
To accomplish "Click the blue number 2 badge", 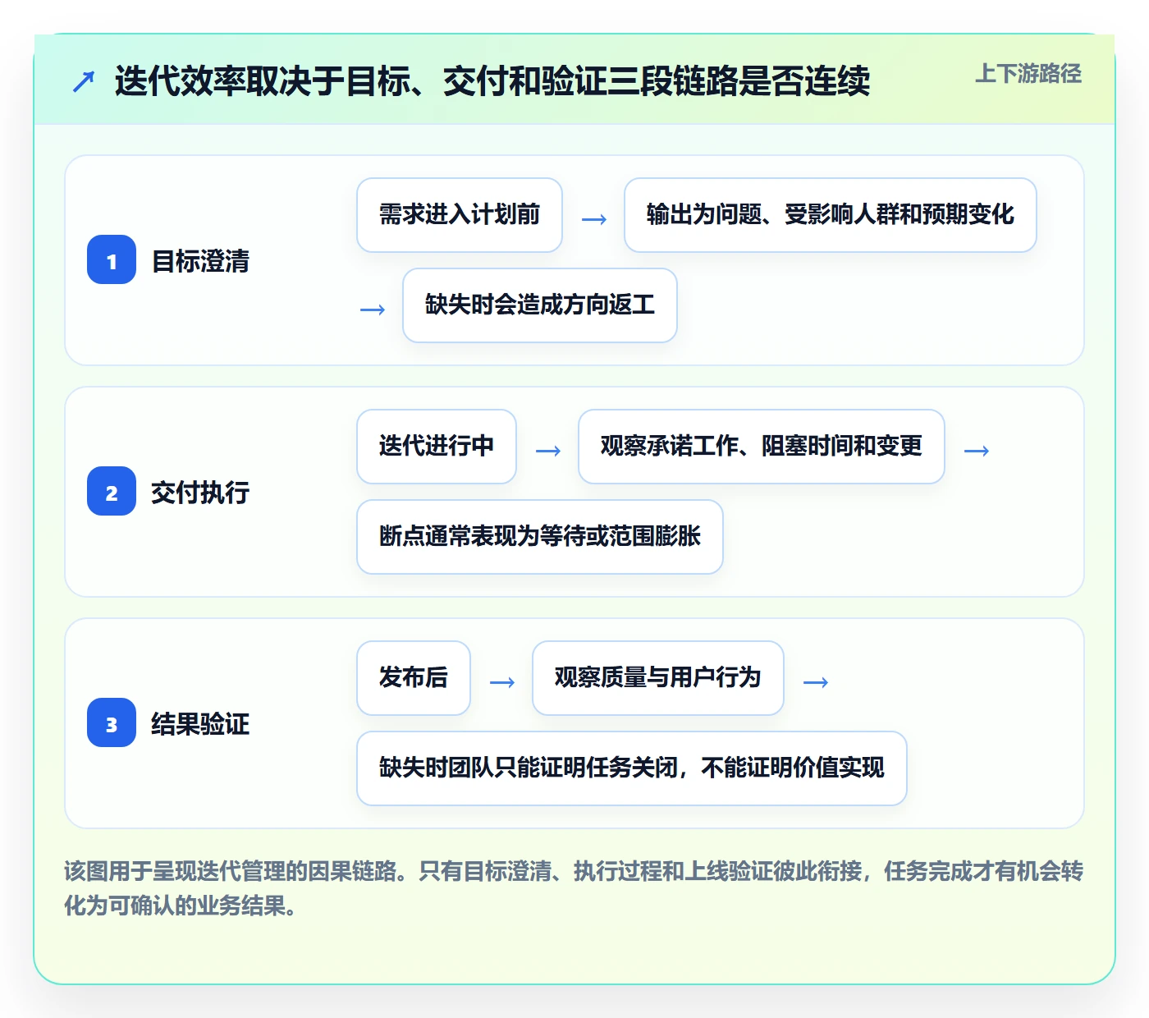I will click(x=112, y=491).
